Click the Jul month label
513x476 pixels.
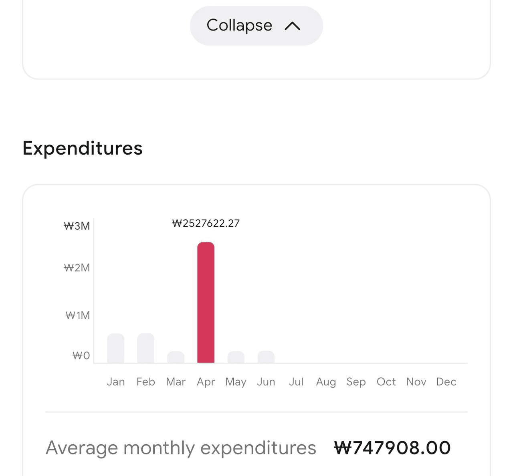[296, 382]
